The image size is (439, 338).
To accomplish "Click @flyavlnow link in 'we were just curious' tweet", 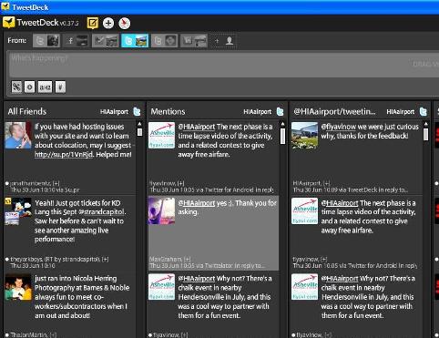I will point(339,127).
